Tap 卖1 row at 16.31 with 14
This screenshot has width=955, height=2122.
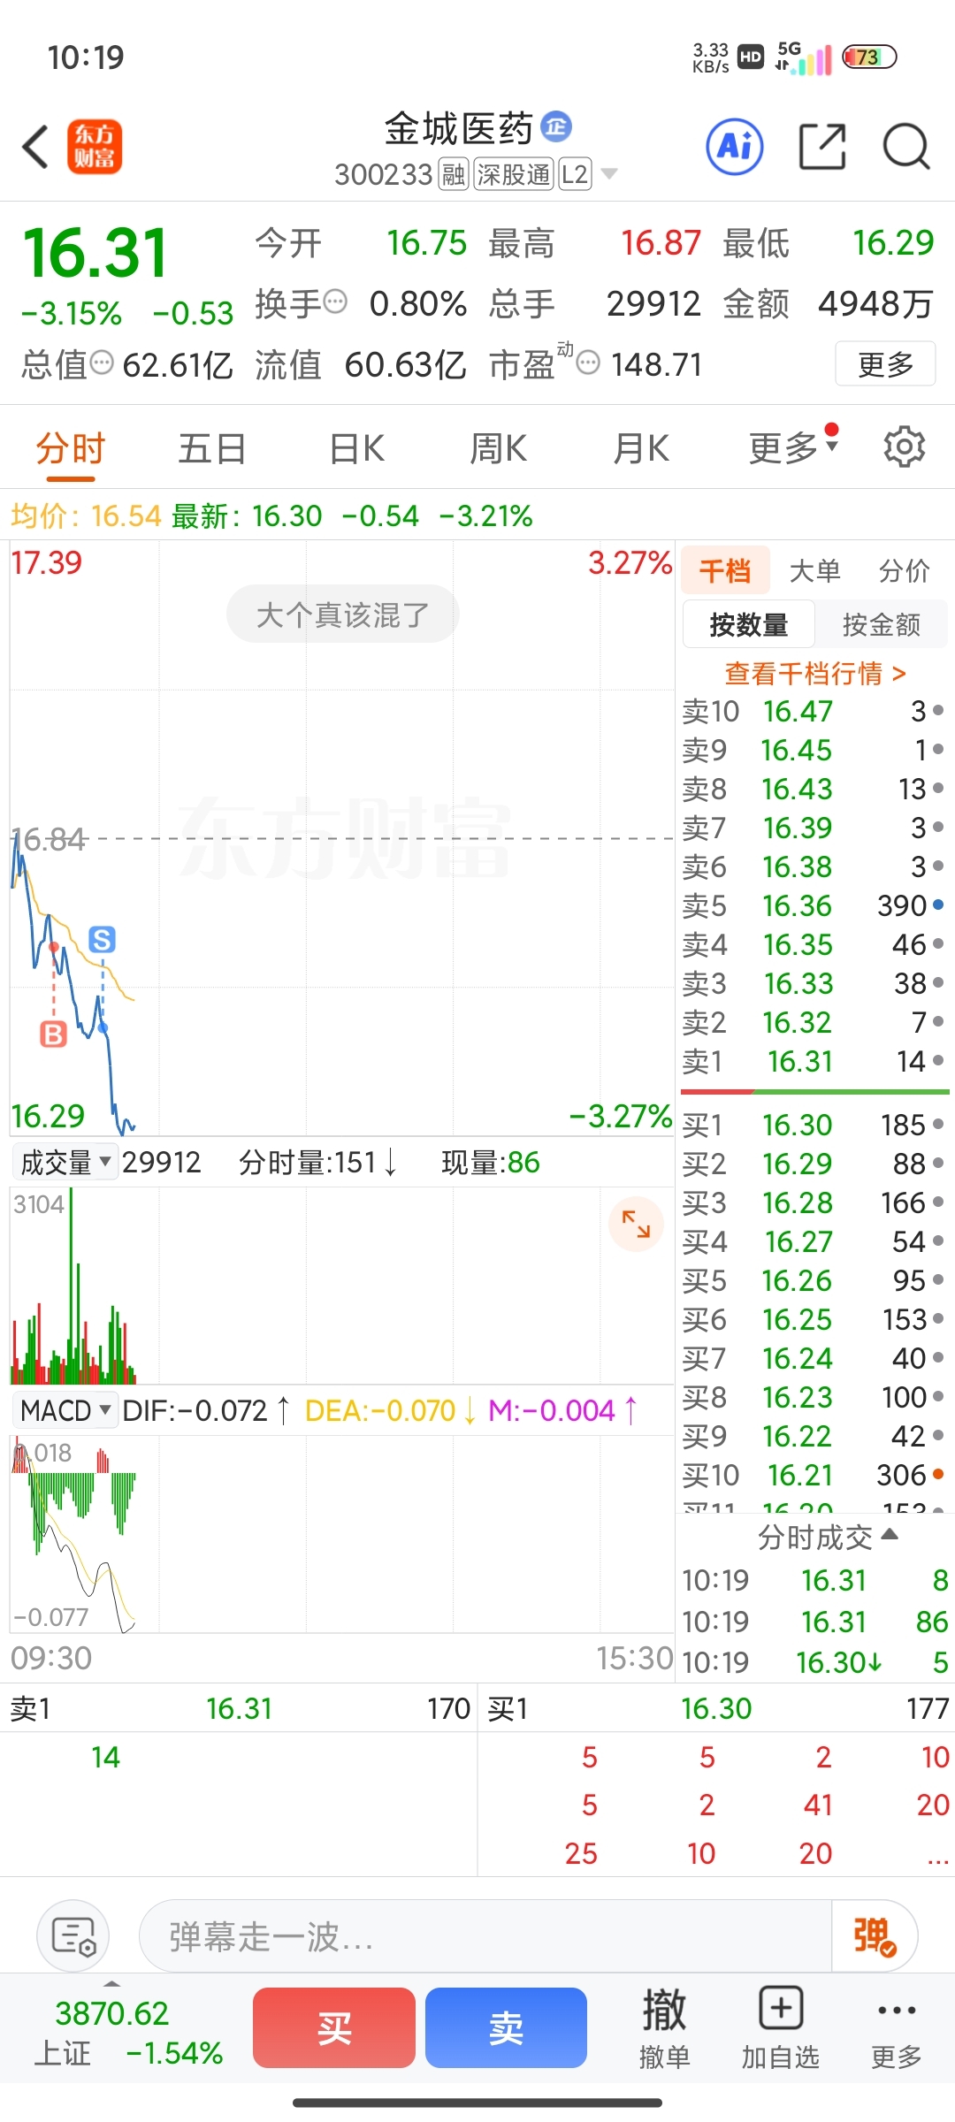[814, 1061]
